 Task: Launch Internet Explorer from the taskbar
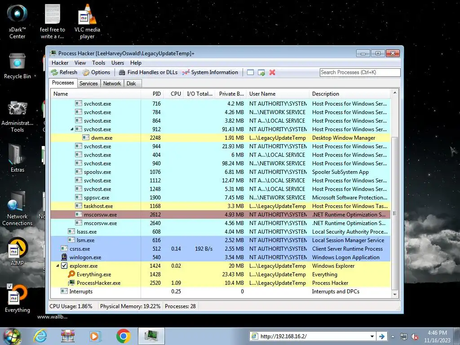(40, 336)
